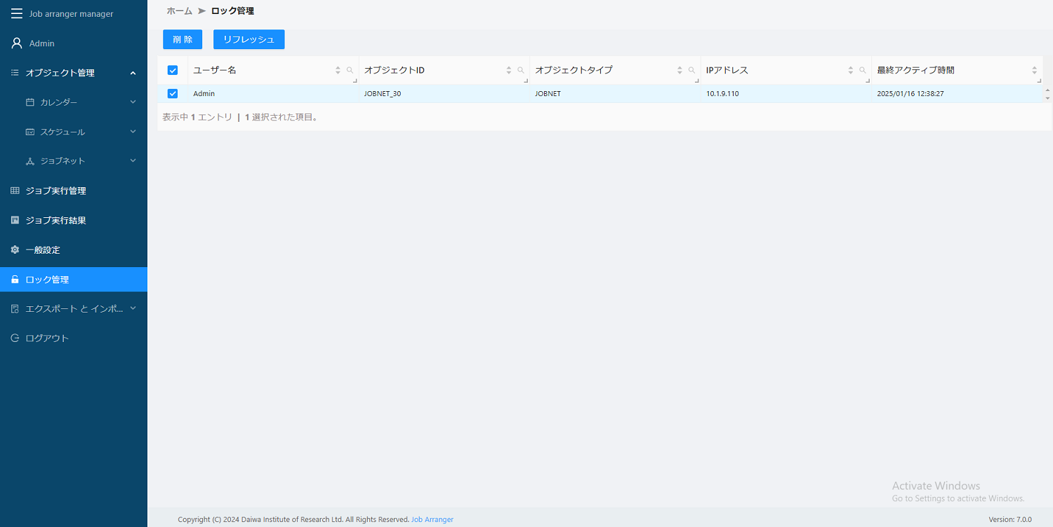Click search icon in IPアドレス column
The image size is (1053, 527).
[x=863, y=70]
